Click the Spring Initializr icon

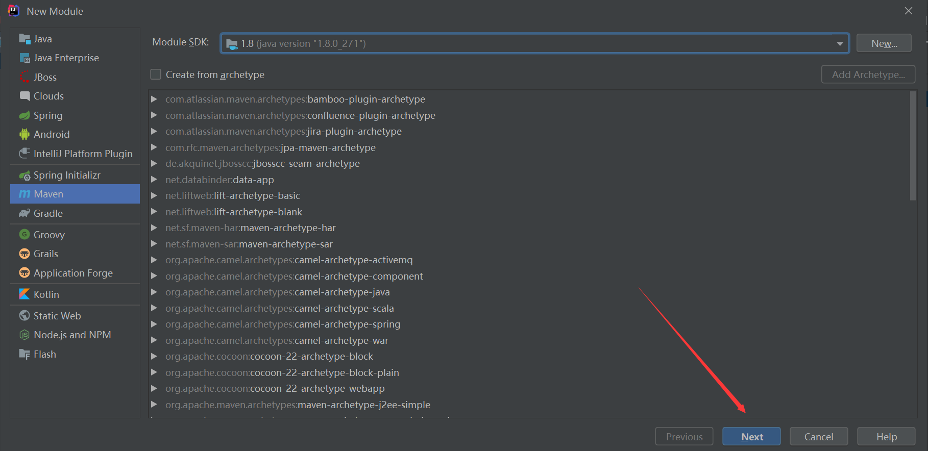point(25,176)
